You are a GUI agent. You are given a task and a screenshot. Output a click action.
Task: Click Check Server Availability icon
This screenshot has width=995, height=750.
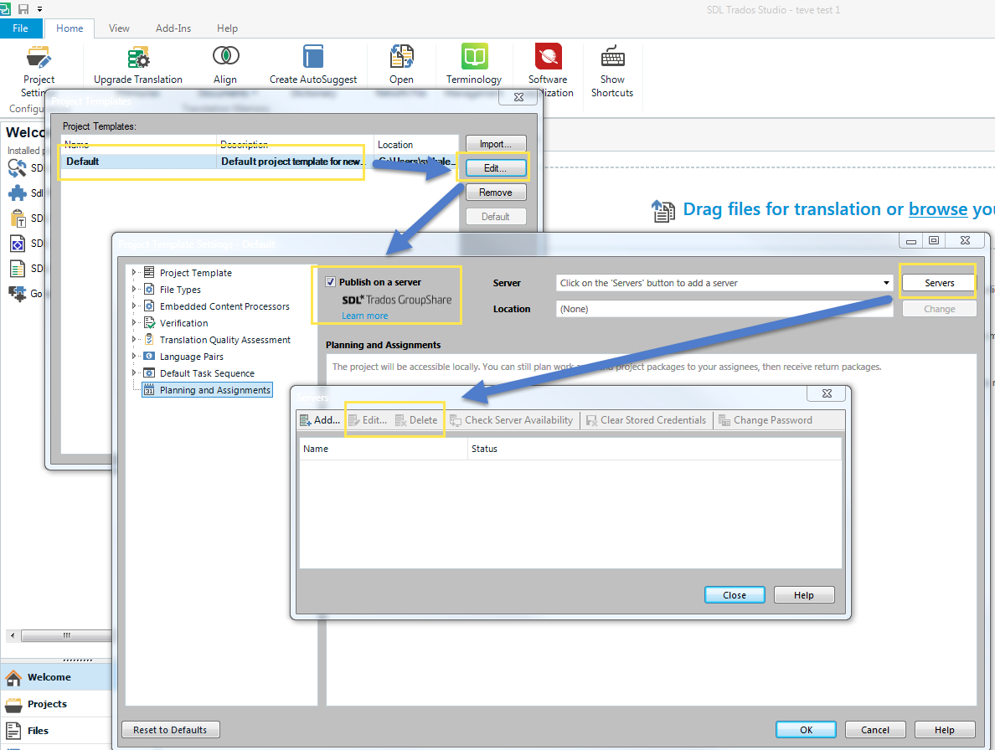pyautogui.click(x=456, y=419)
